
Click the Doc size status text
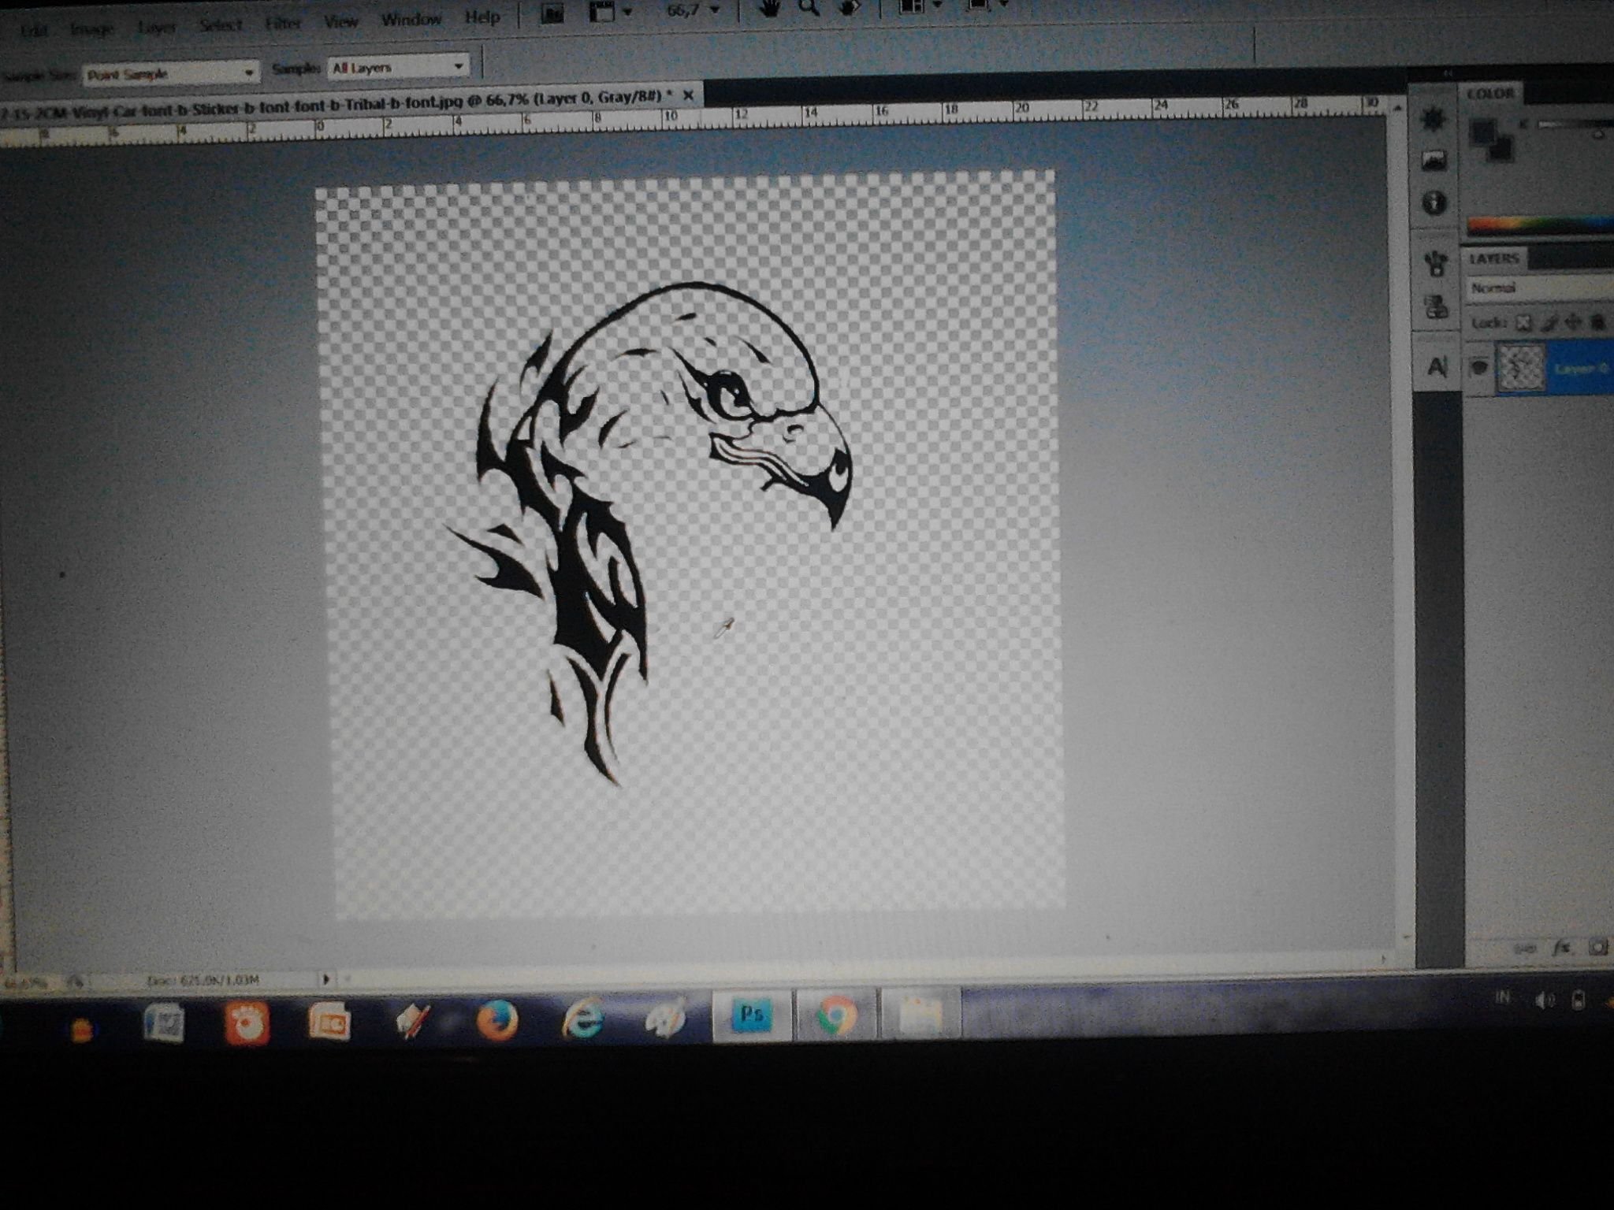(203, 981)
